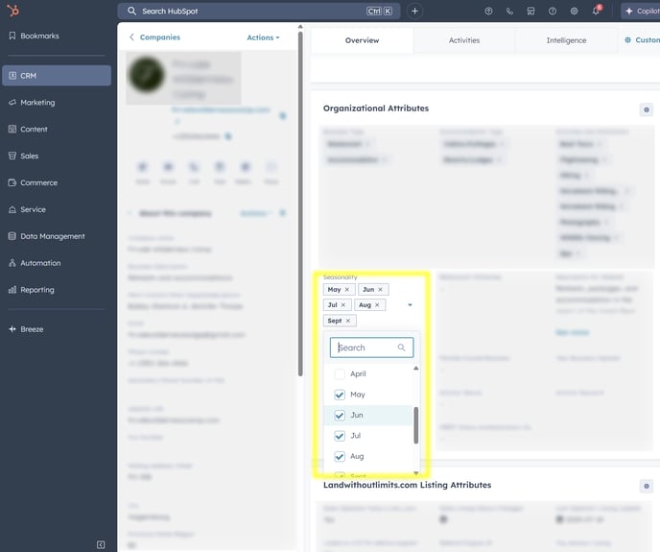This screenshot has width=660, height=552.
Task: Open Breeze in the sidebar
Action: (x=26, y=329)
